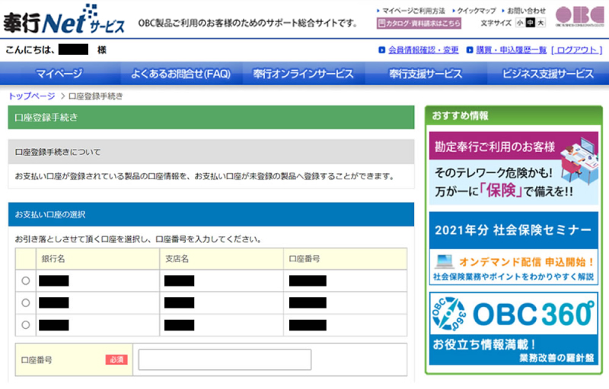Click arrow icon beside 購買・申込履歴一覧
Viewport: 609px width, 389px height.
coord(470,50)
